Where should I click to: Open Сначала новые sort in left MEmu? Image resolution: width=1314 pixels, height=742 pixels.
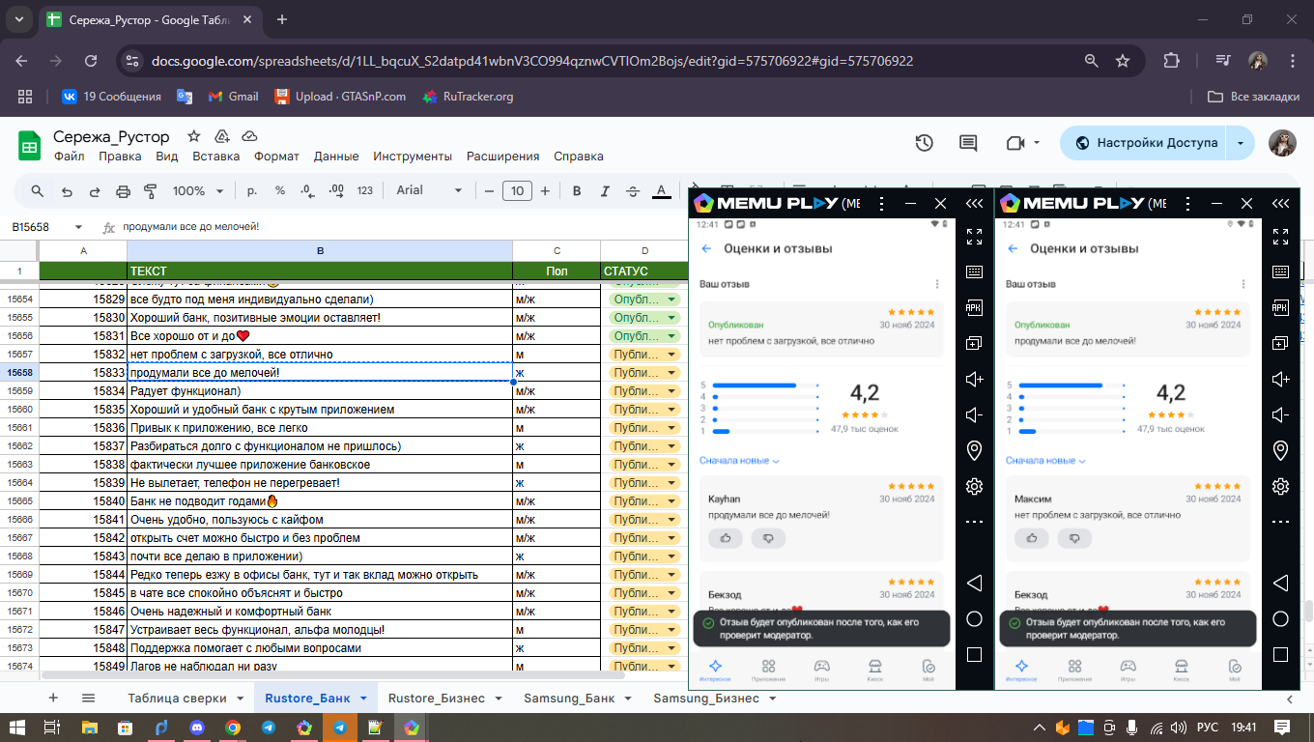click(739, 461)
